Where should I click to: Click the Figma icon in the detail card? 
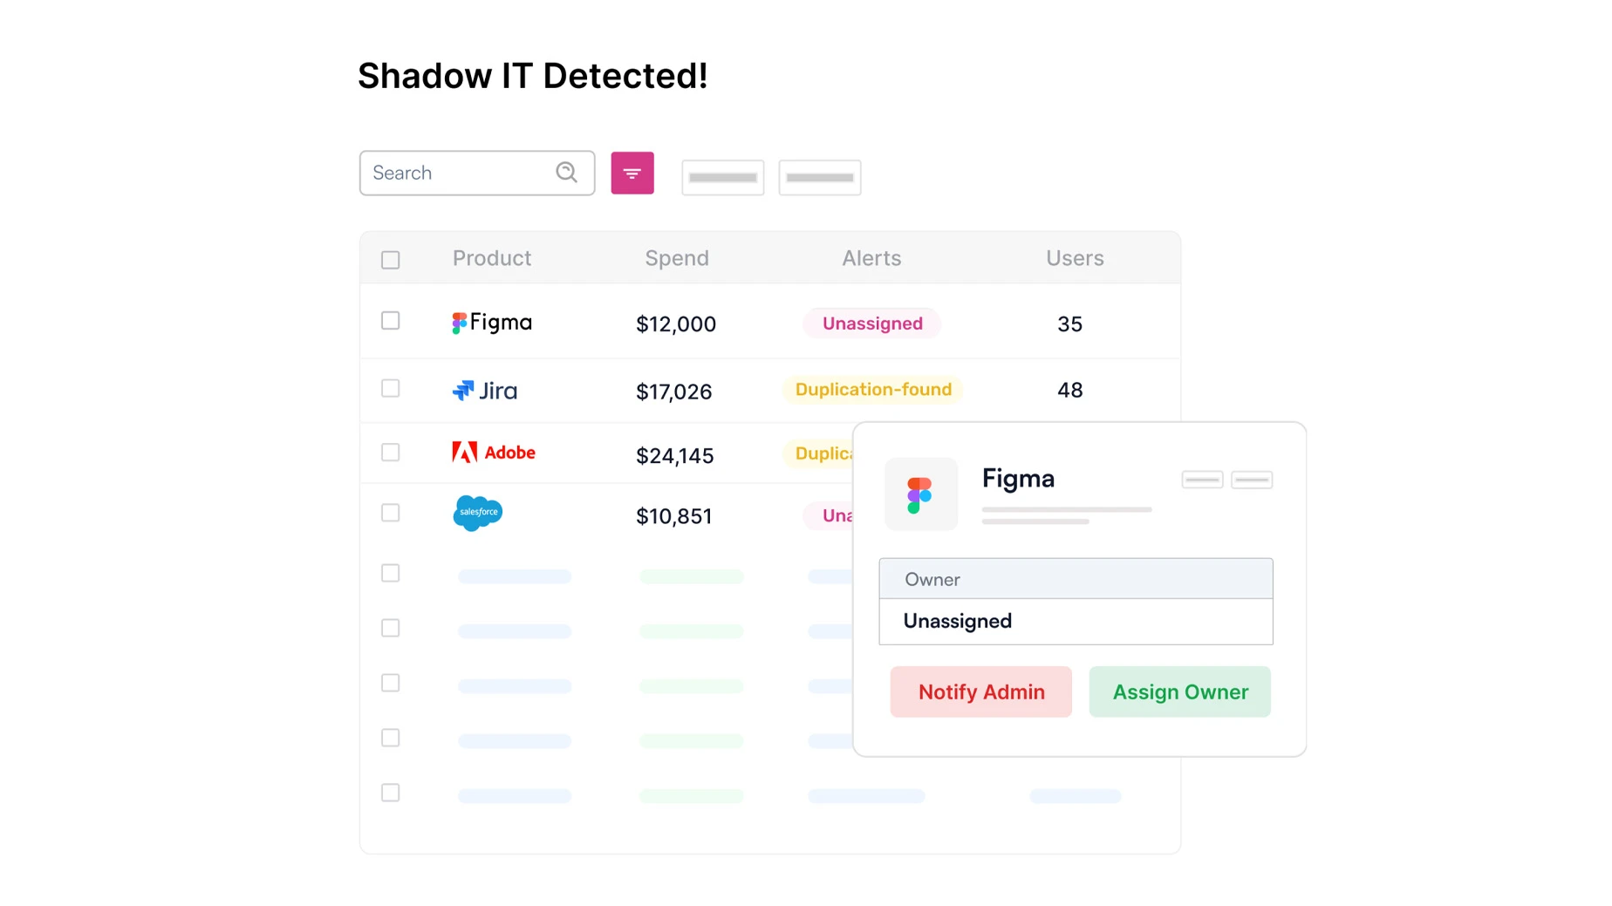921,494
